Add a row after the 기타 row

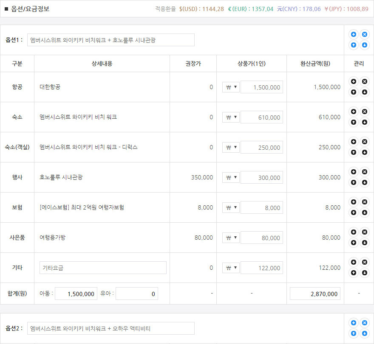tap(354, 262)
